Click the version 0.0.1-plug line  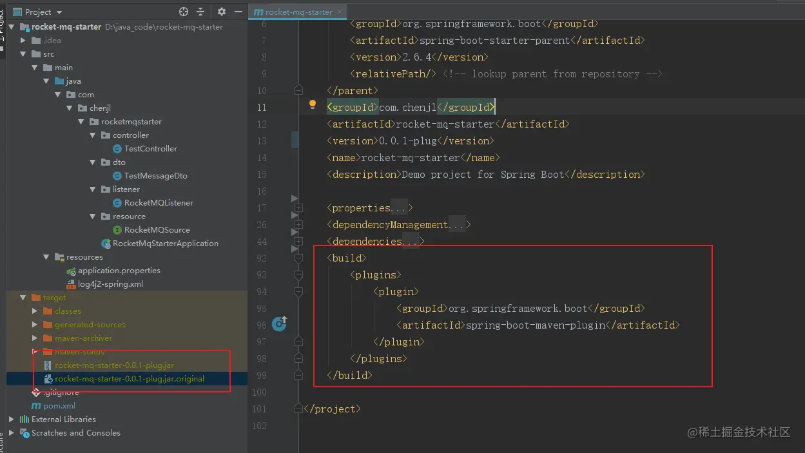[x=411, y=140]
